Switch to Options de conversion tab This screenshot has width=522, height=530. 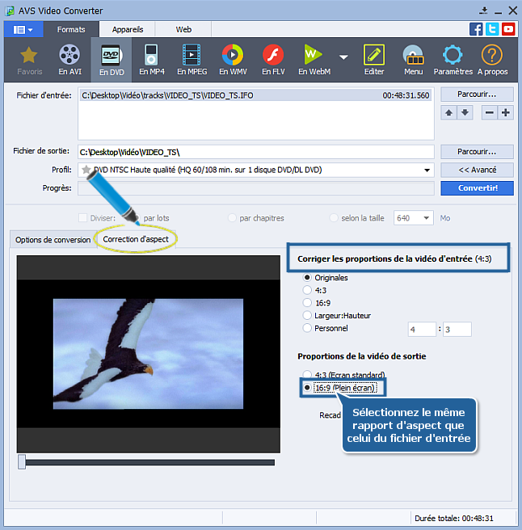coord(53,240)
